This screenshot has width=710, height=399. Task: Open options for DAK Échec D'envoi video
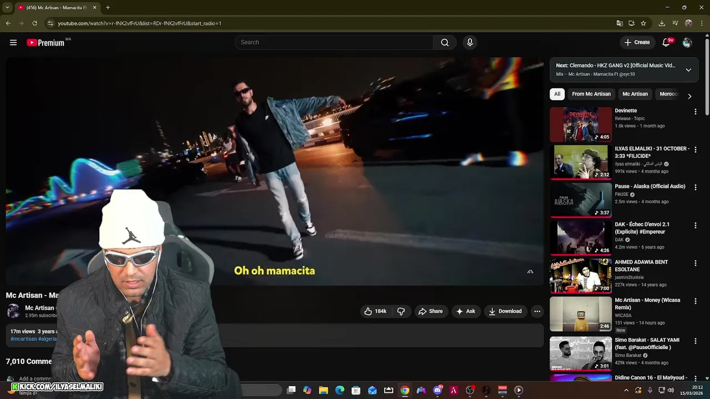695,226
